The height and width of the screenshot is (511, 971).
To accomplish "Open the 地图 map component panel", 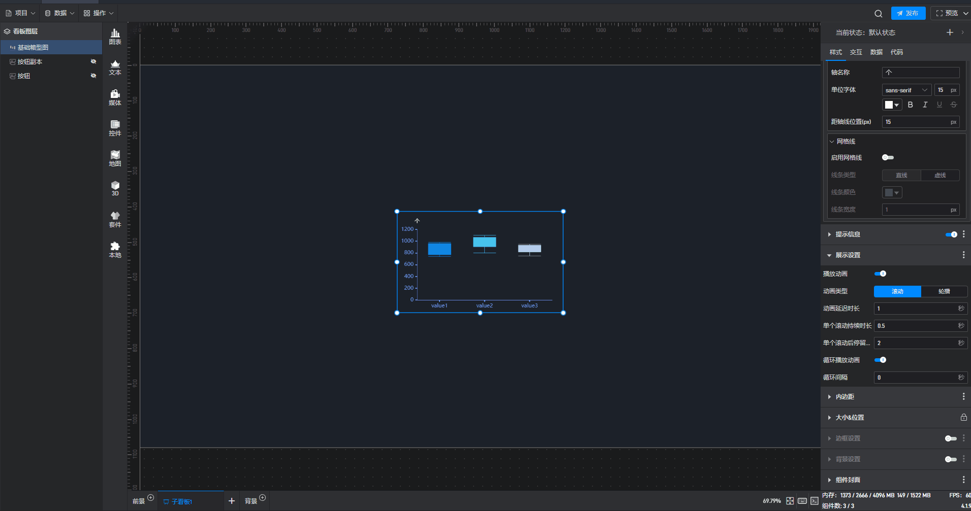I will coord(115,158).
